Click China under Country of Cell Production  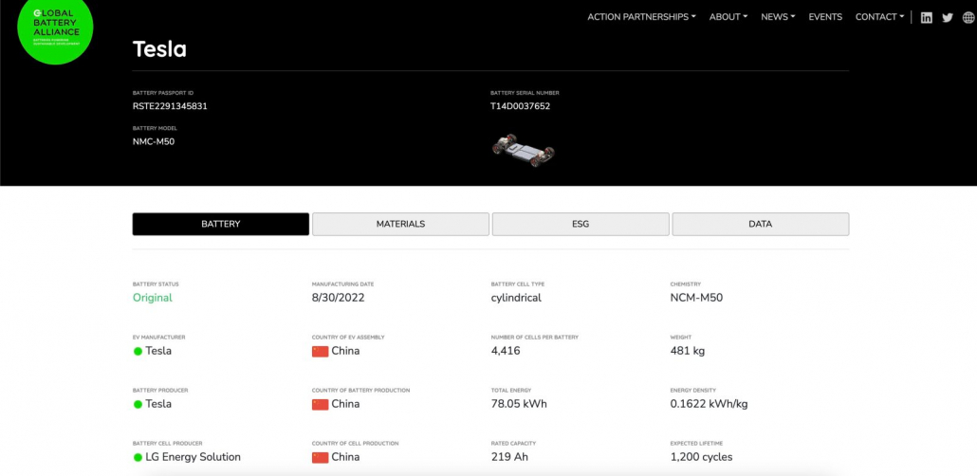click(345, 457)
